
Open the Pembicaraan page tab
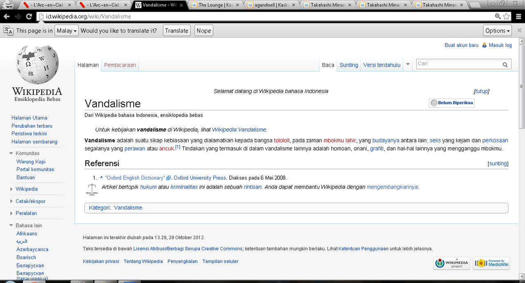click(120, 65)
